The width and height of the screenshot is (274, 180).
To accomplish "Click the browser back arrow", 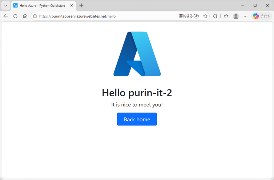I will (x=6, y=16).
